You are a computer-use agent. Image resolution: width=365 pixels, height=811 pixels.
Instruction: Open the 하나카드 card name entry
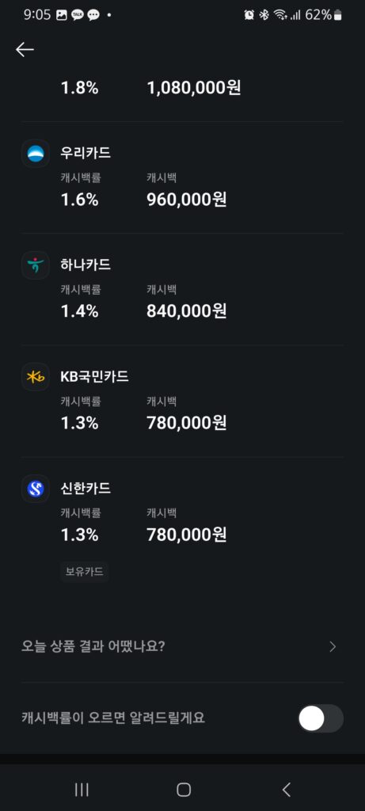tap(86, 265)
